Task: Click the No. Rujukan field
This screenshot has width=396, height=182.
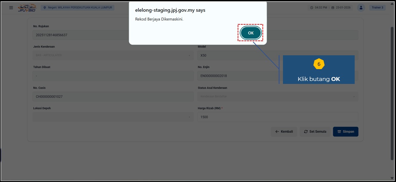Action: [x=113, y=35]
